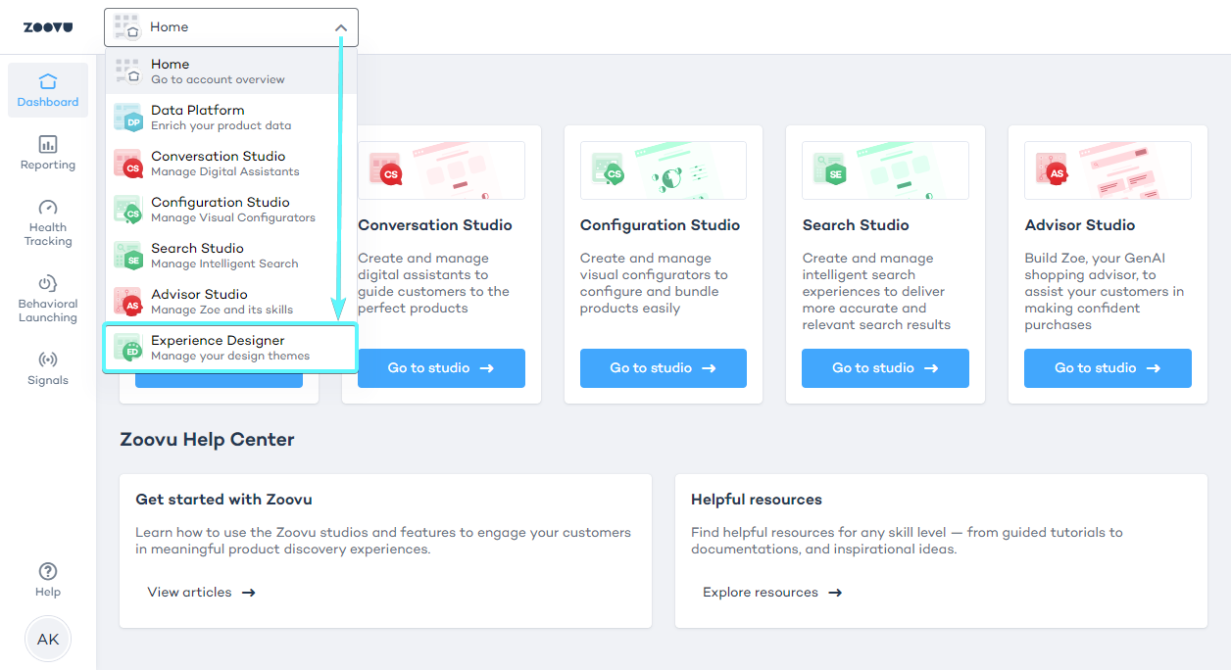The height and width of the screenshot is (670, 1231).
Task: Open the View articles link
Action: coord(201,593)
